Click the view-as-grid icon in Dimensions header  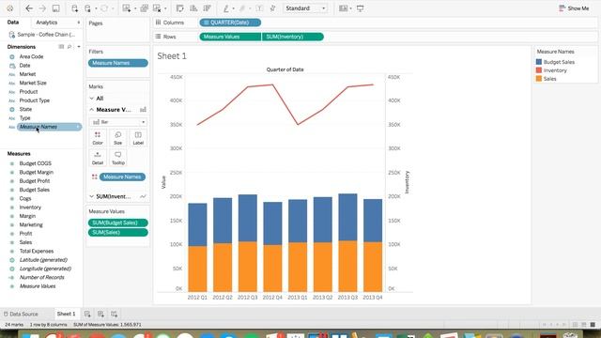click(61, 47)
